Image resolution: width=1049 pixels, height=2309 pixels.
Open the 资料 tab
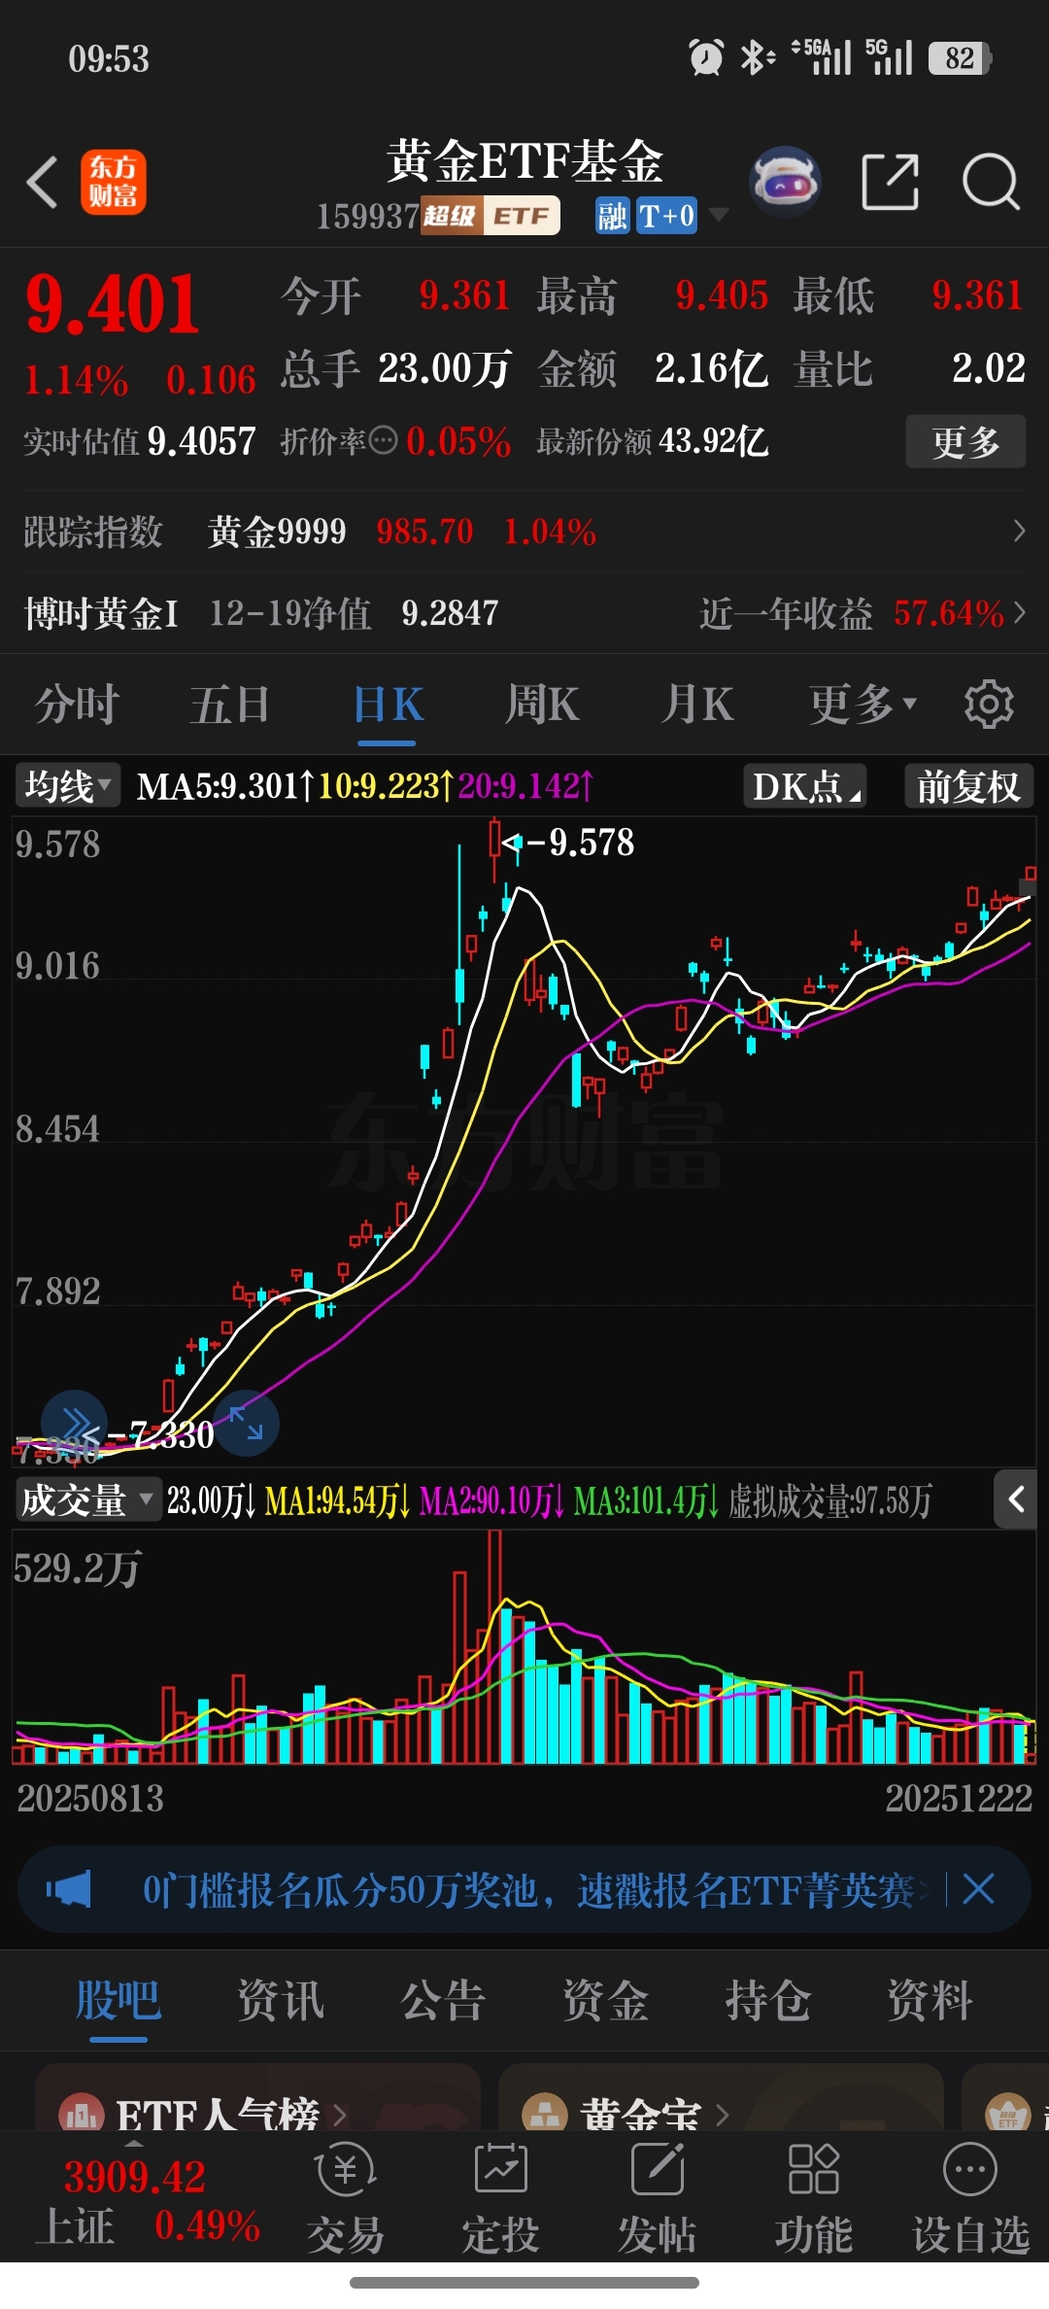[930, 2000]
